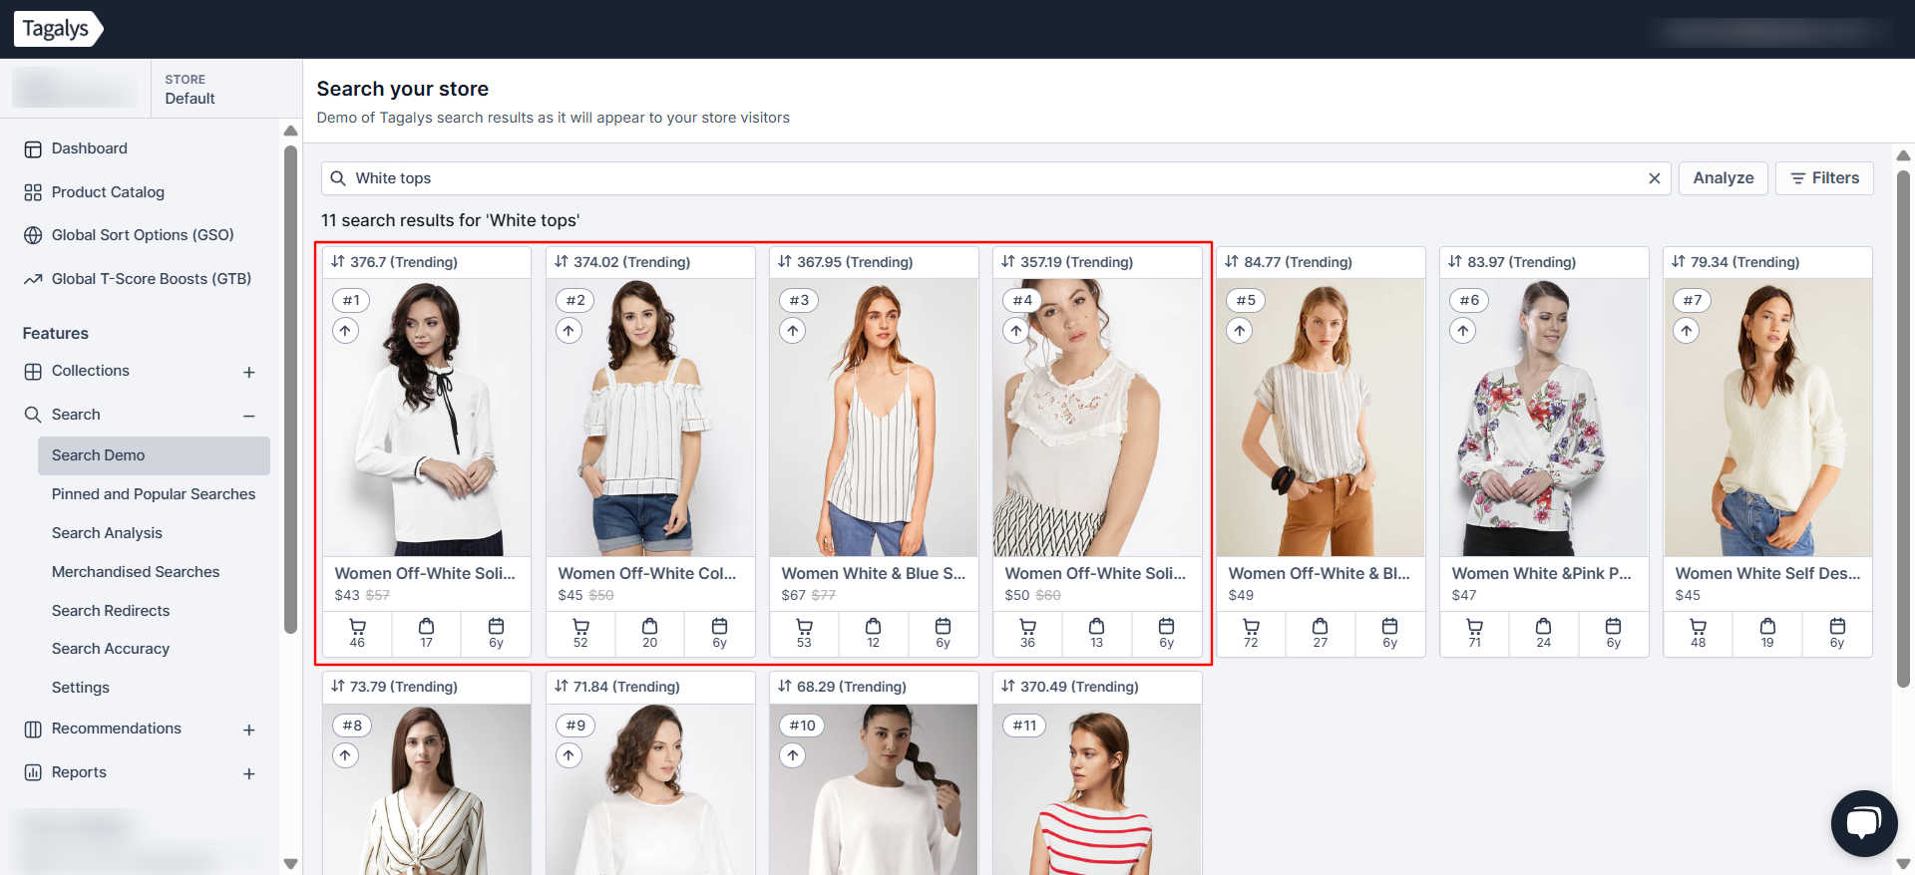
Task: Open product Women Off-White Soli... $43
Action: (x=425, y=573)
